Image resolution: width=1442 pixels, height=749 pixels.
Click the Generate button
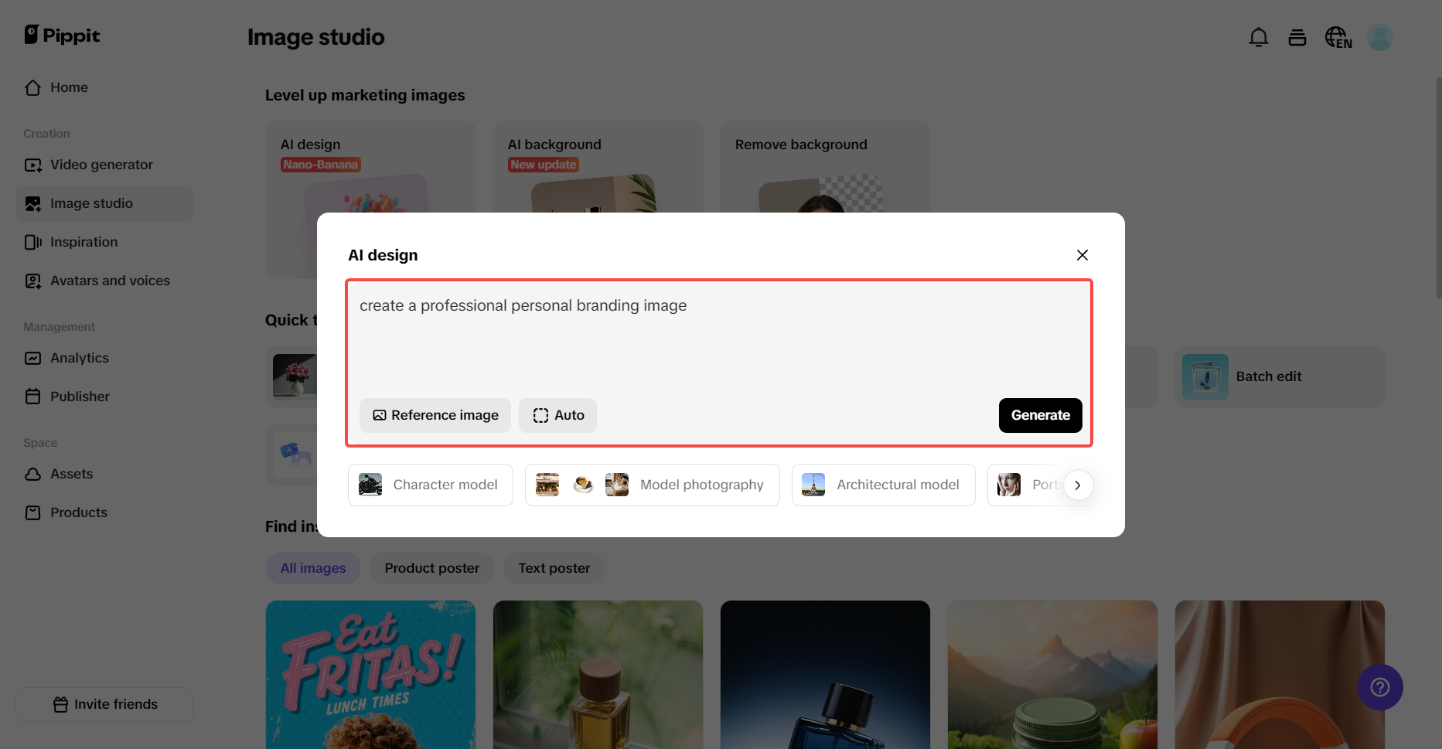click(1041, 415)
